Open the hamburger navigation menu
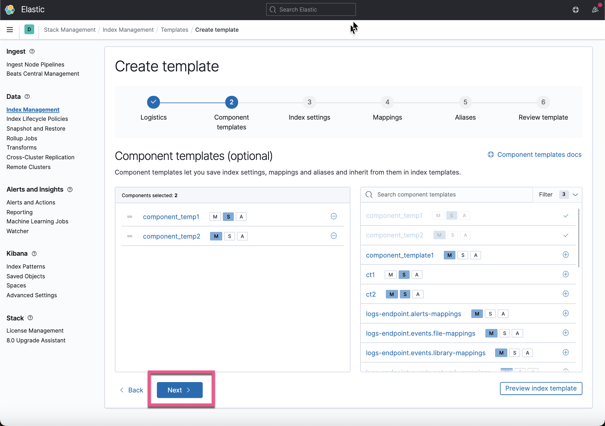 pos(9,30)
